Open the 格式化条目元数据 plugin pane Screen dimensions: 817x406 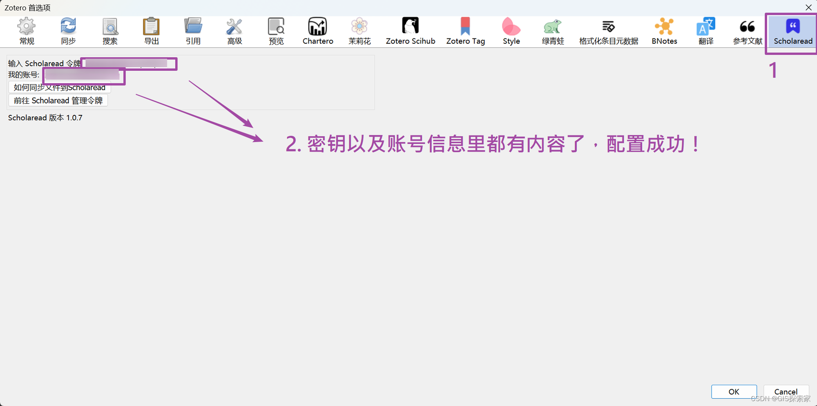609,31
